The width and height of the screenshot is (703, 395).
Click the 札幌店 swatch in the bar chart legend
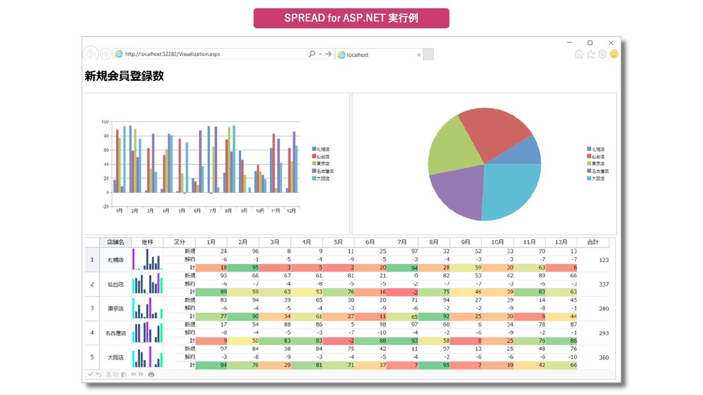(314, 149)
